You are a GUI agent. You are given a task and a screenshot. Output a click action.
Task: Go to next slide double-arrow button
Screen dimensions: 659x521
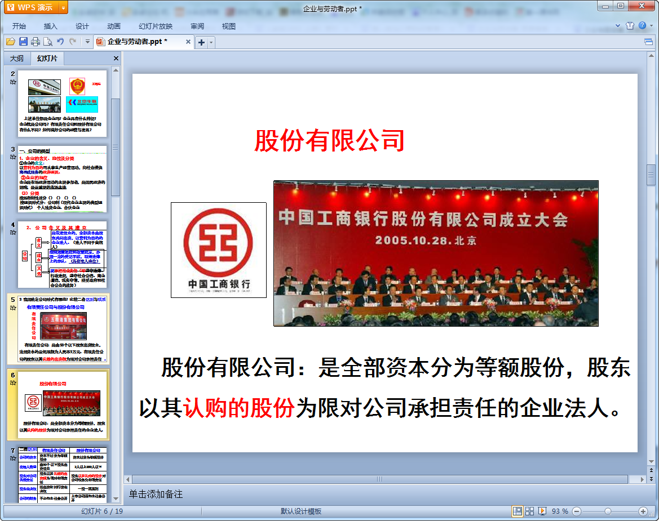651,479
